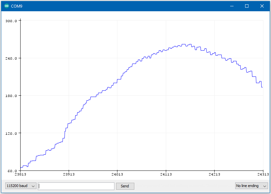
Task: Click the line ending dropdown chevron
Action: point(264,186)
